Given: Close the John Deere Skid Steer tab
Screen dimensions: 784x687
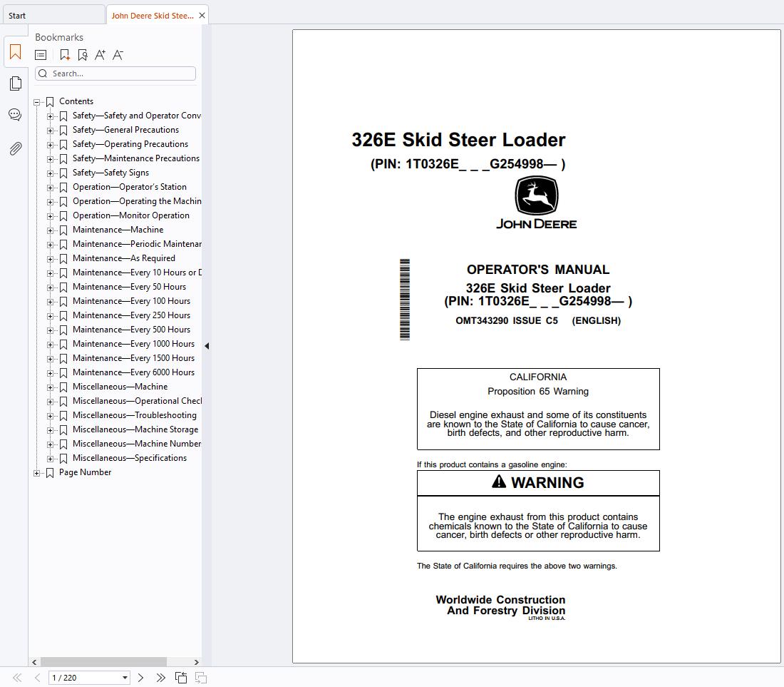Looking at the screenshot, I should pyautogui.click(x=202, y=16).
